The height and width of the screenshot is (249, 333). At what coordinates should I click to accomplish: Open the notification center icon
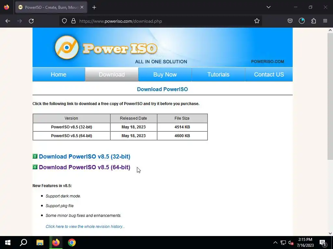pyautogui.click(x=323, y=243)
